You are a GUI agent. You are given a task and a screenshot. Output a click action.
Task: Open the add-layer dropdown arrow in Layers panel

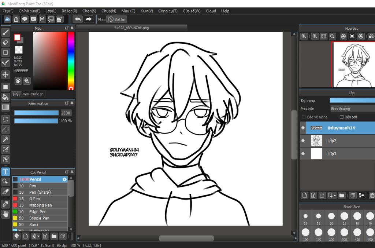pyautogui.click(x=335, y=196)
